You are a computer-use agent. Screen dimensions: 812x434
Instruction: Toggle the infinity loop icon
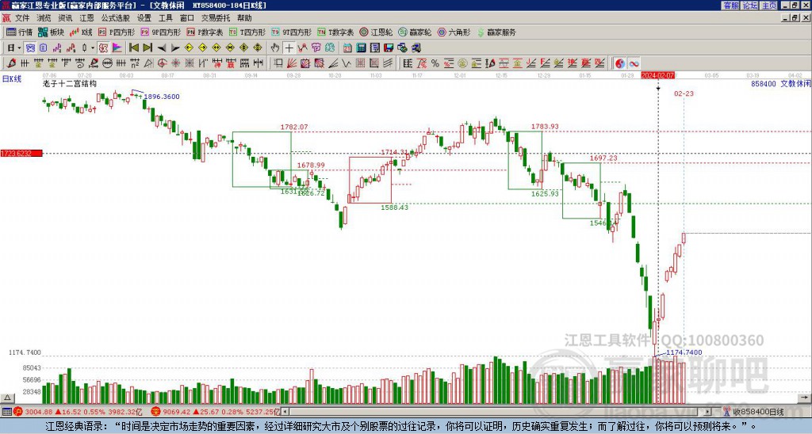coord(634,63)
